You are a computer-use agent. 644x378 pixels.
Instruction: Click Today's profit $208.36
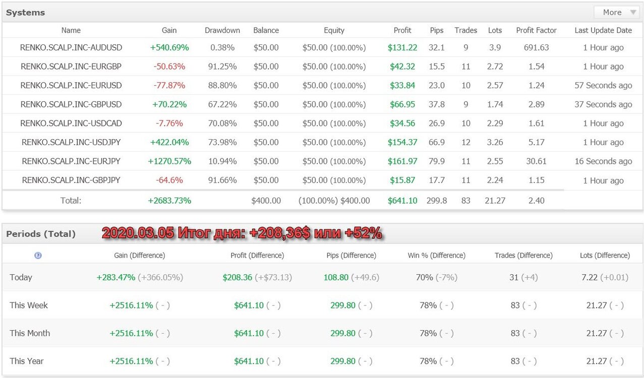click(x=238, y=277)
